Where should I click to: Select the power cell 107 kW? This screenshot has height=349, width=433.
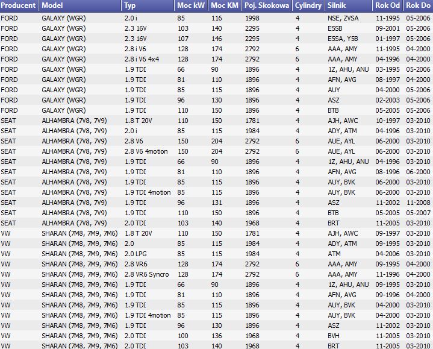pyautogui.click(x=183, y=39)
